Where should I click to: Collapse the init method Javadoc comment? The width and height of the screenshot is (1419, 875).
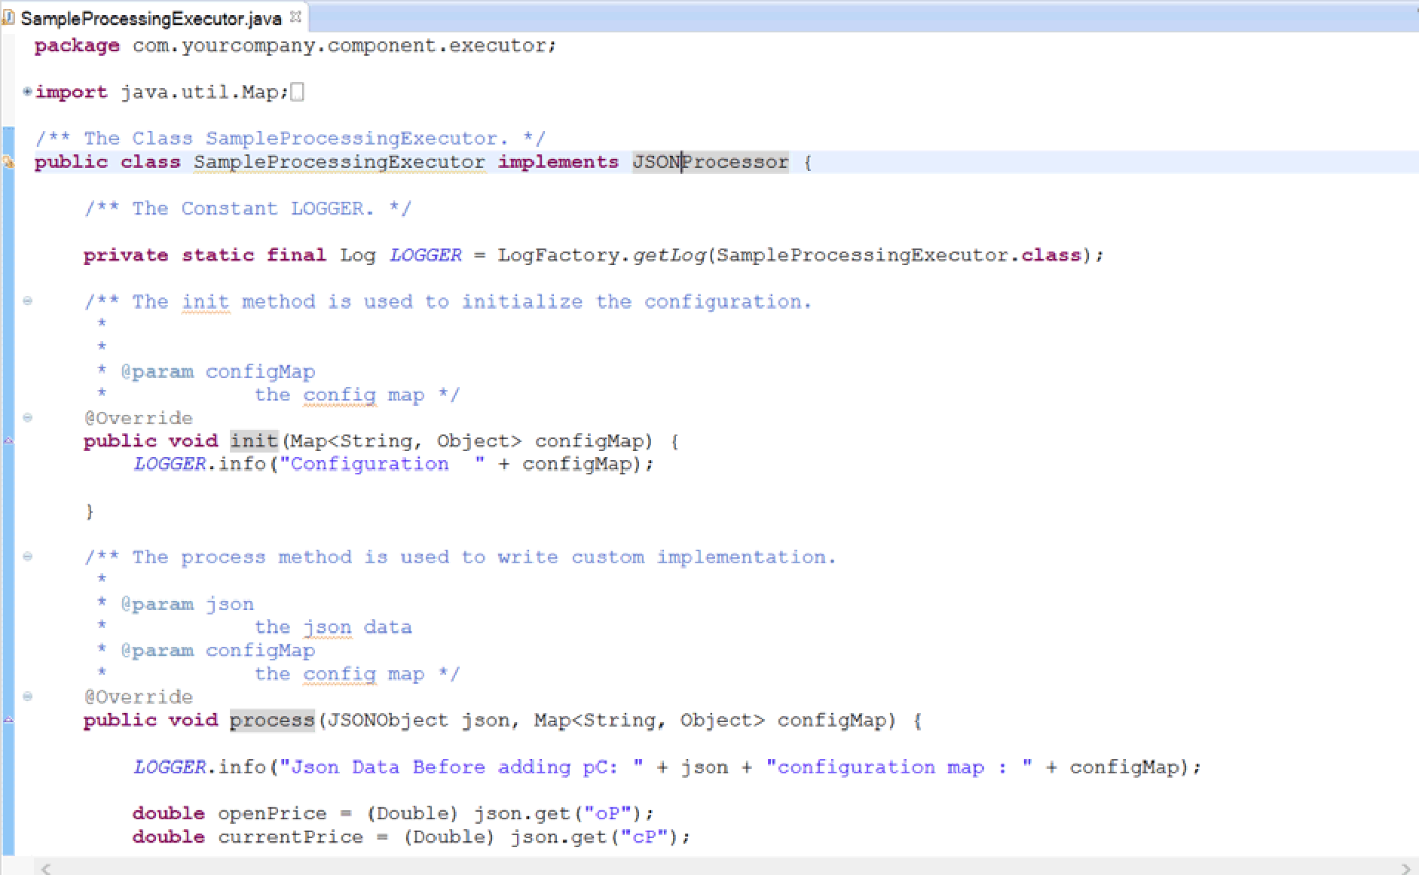point(27,301)
